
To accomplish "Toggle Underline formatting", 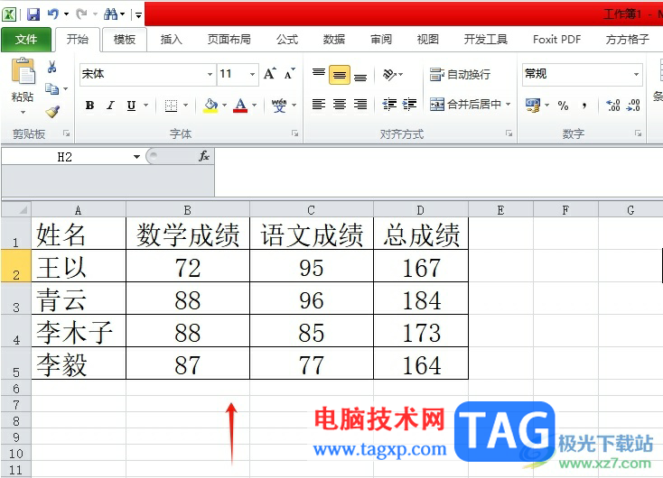I will point(132,106).
